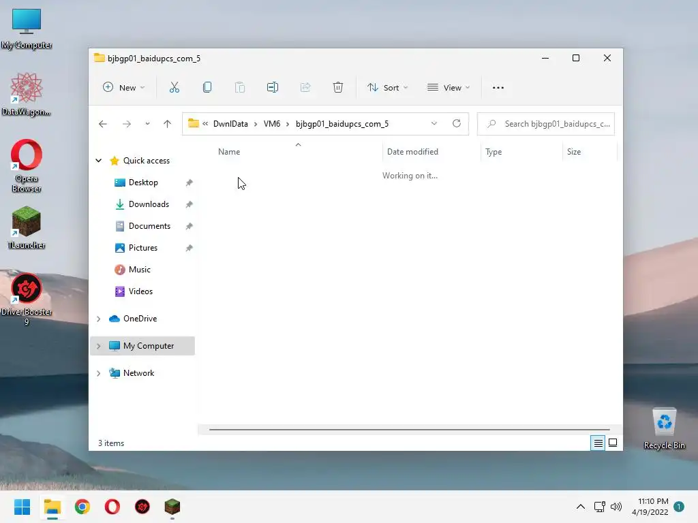Click the Delete trash can icon

click(338, 88)
